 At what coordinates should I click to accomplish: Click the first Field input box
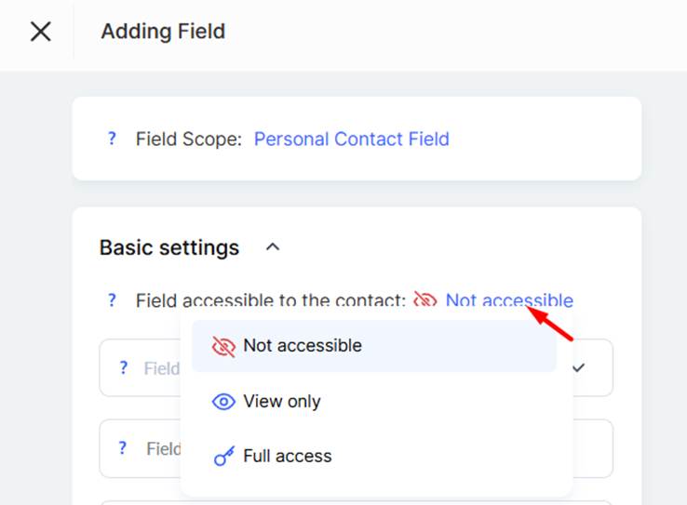coord(356,367)
